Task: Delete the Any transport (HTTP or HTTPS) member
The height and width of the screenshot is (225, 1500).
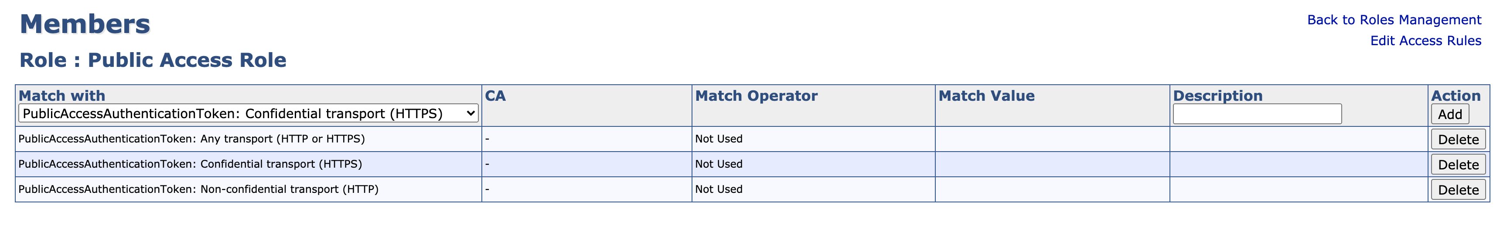Action: point(1458,140)
